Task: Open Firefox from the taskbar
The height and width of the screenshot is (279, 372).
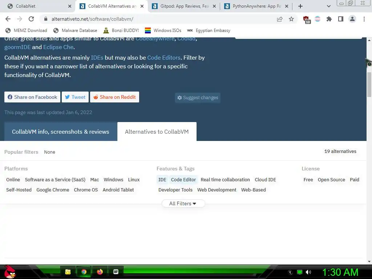Action: pyautogui.click(x=100, y=272)
